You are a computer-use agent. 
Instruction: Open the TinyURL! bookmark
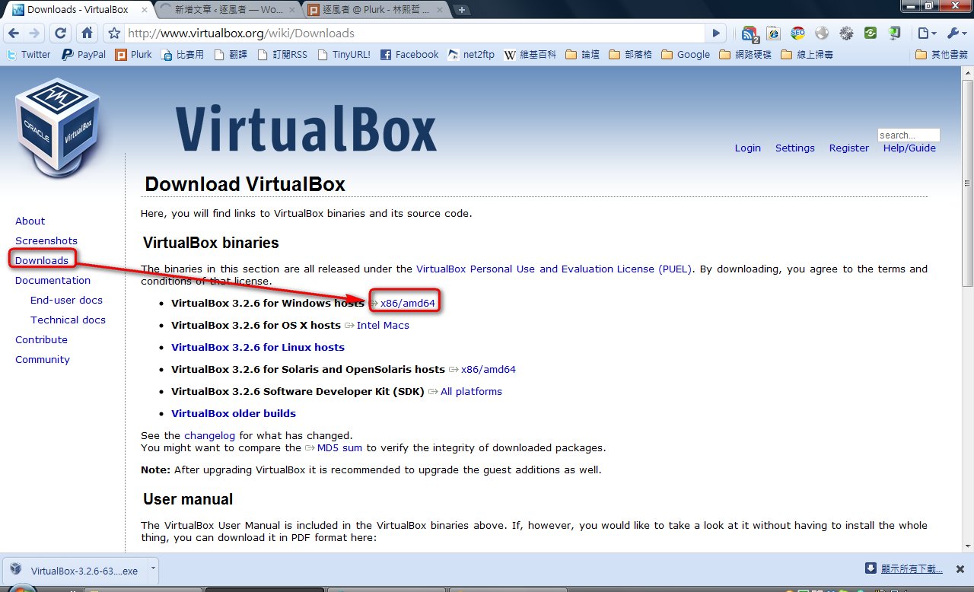tap(344, 55)
